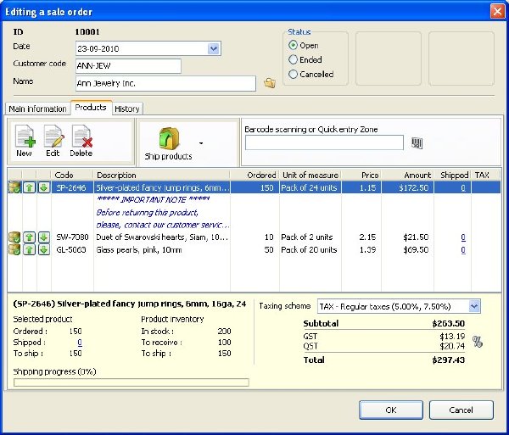Click the stock icon on the SW-7080 row
509x435 pixels.
pyautogui.click(x=14, y=237)
